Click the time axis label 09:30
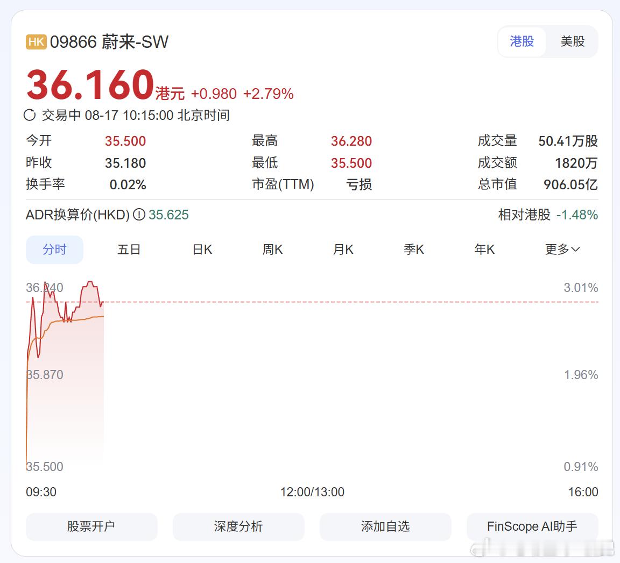Image resolution: width=620 pixels, height=563 pixels. [x=41, y=492]
